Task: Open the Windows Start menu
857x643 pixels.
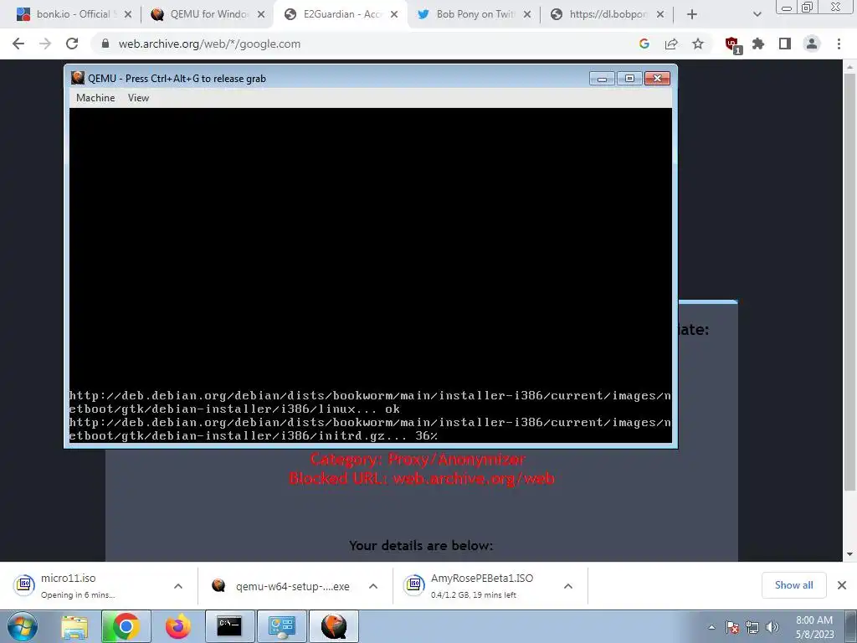Action: (23, 626)
